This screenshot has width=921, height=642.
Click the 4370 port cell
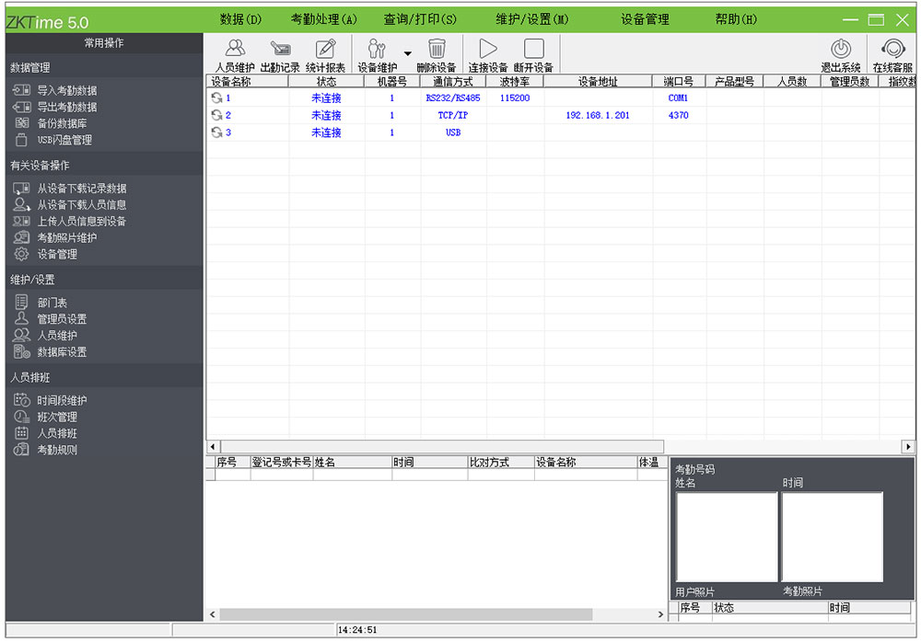pos(678,115)
